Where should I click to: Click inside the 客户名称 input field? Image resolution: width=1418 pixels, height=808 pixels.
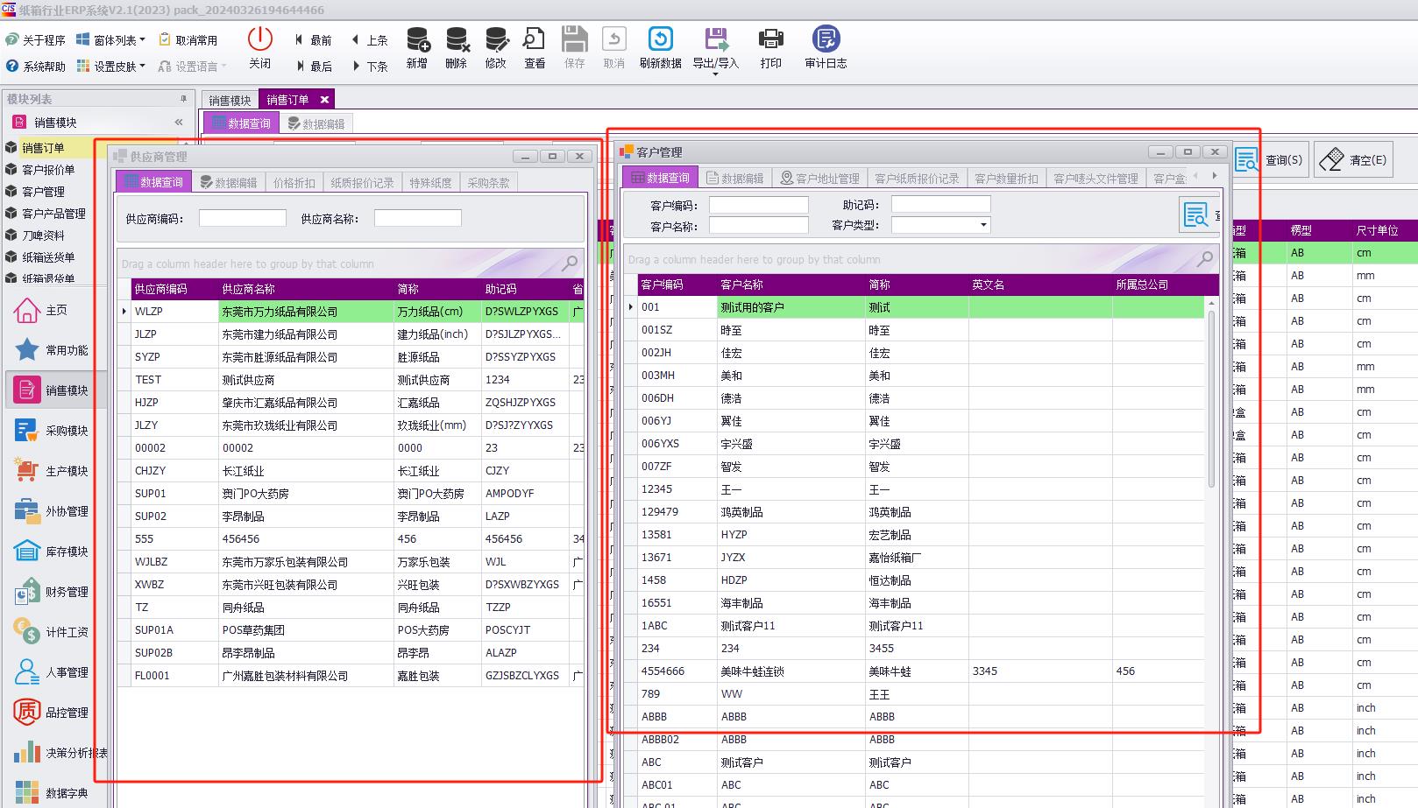[x=758, y=224]
